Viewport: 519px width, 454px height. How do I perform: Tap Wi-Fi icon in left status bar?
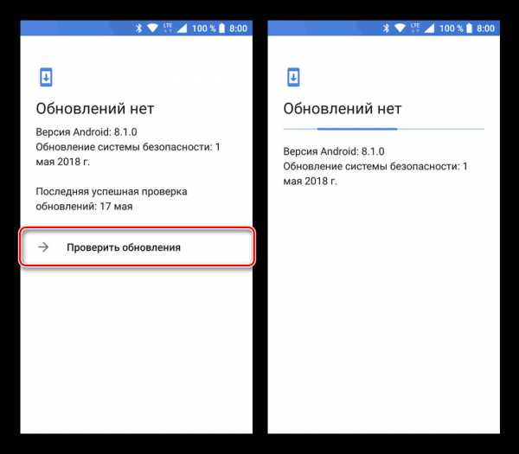click(x=152, y=29)
